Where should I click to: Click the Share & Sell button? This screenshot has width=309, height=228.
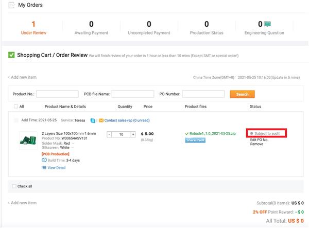point(195,140)
